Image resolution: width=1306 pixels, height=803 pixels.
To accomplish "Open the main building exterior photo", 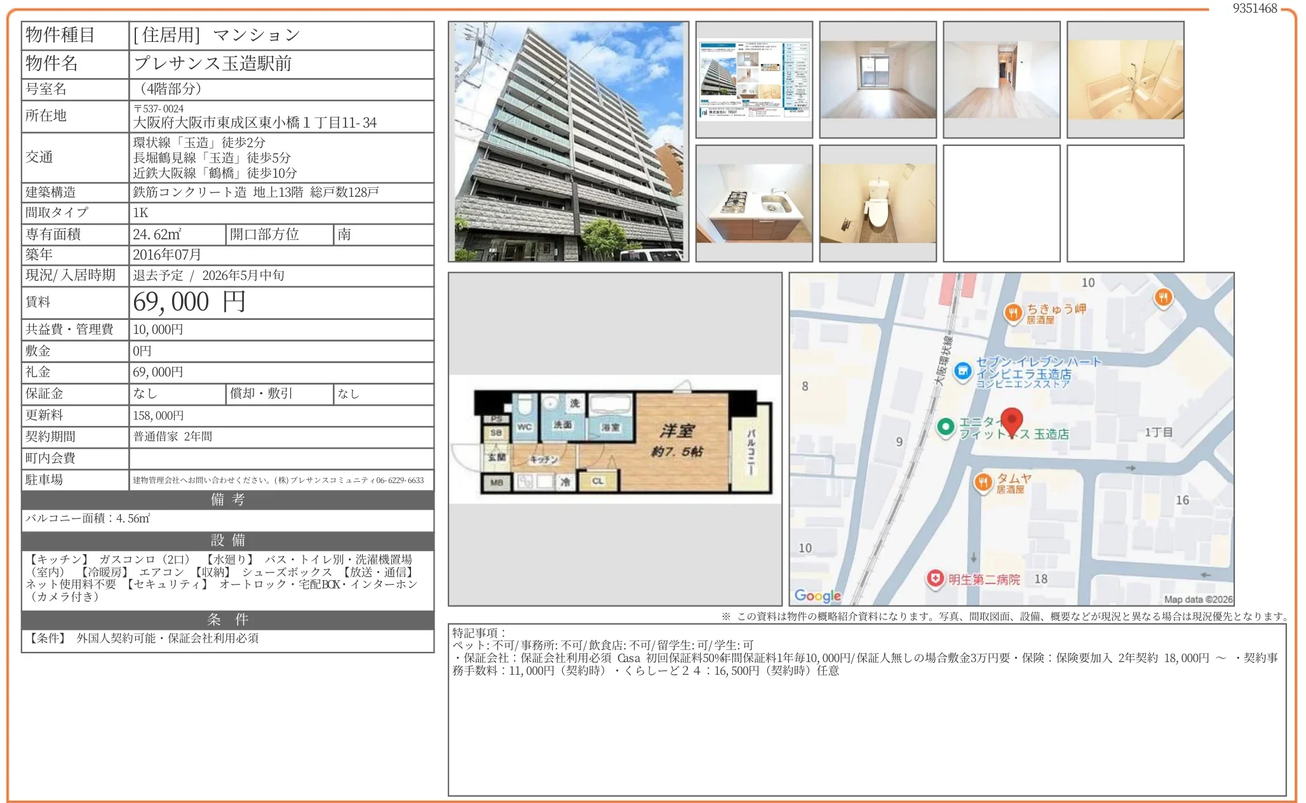I will (x=568, y=142).
